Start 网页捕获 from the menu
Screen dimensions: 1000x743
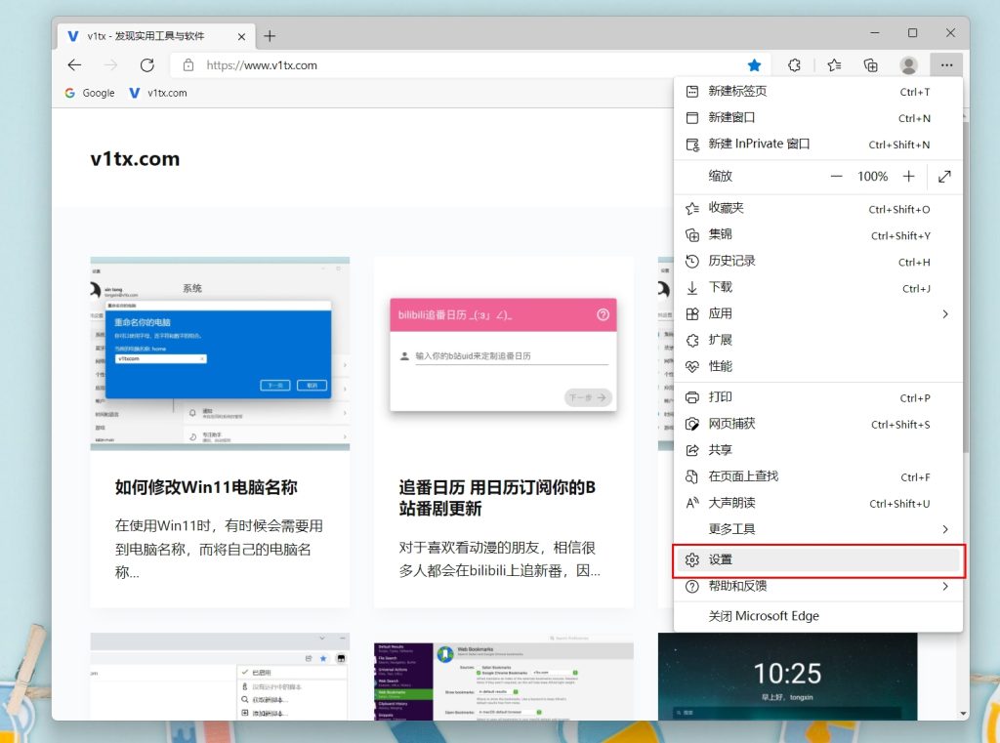[818, 424]
